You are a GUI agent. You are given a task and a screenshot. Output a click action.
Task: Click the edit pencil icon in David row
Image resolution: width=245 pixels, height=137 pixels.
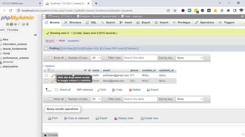[53, 81]
